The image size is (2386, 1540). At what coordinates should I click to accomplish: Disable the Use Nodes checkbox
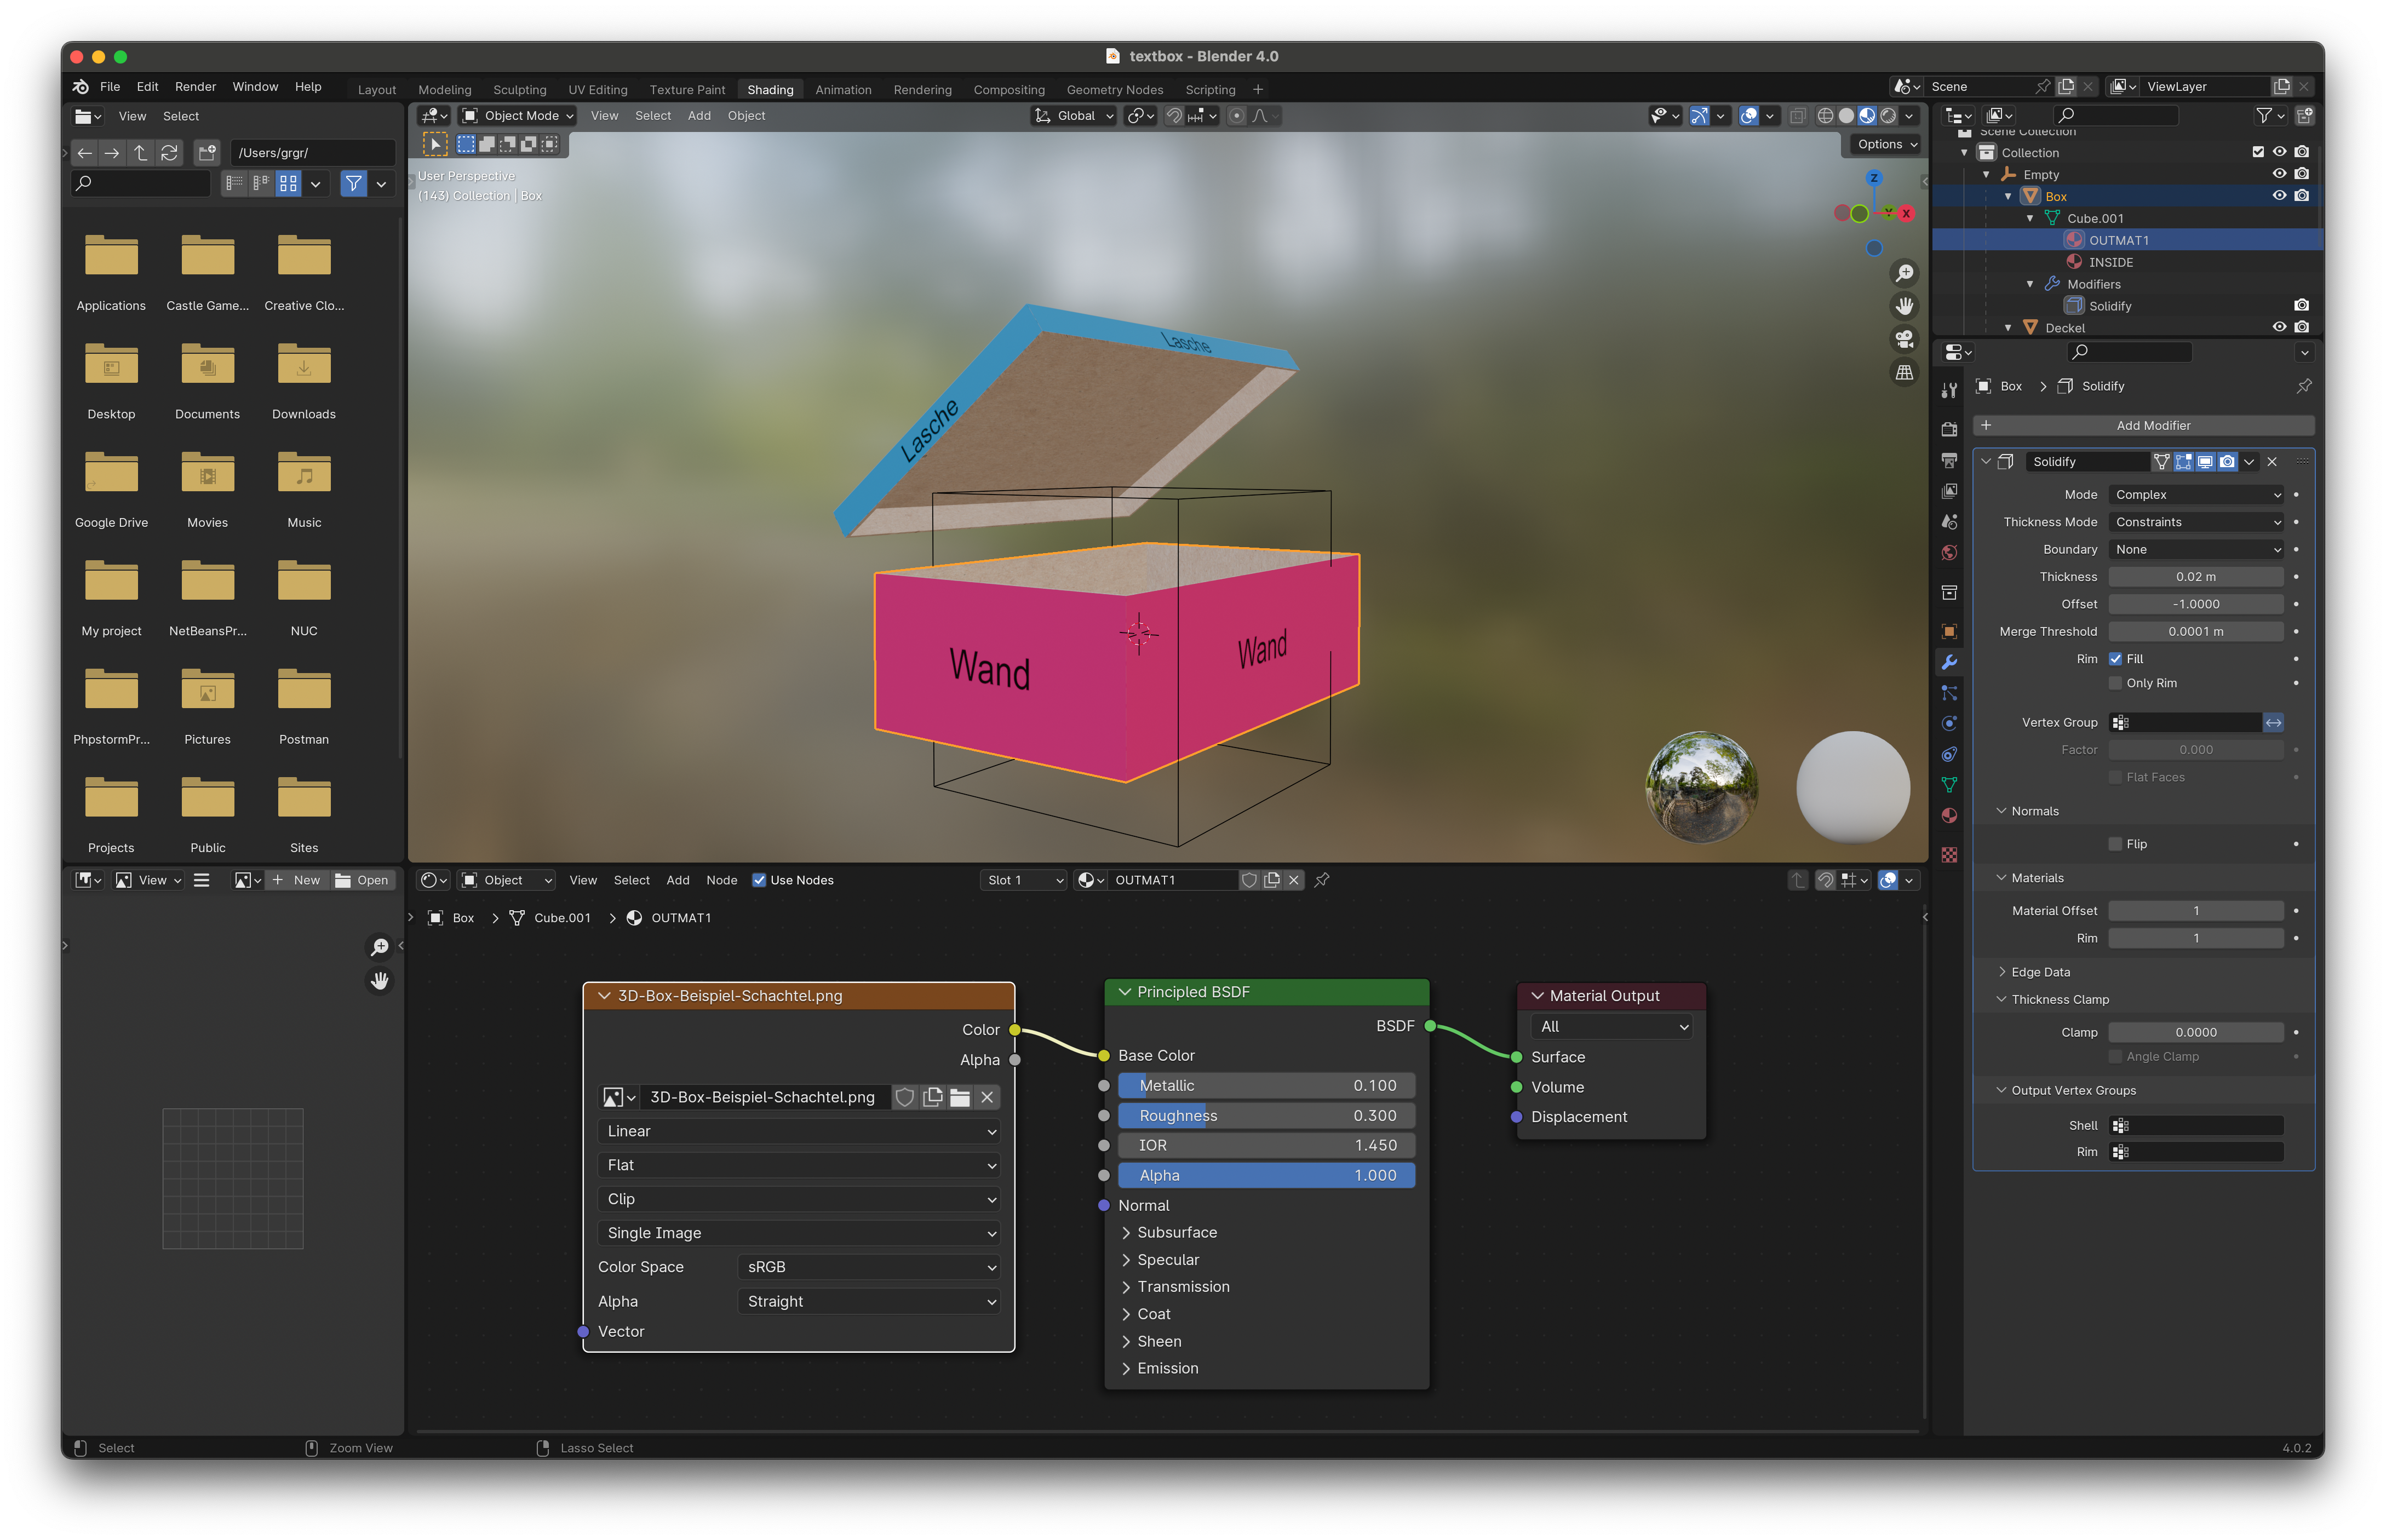pyautogui.click(x=759, y=880)
